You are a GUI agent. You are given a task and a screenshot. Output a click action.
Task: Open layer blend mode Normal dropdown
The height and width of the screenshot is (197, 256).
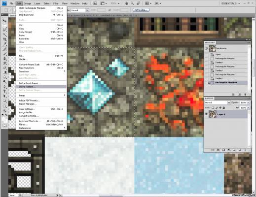218,102
